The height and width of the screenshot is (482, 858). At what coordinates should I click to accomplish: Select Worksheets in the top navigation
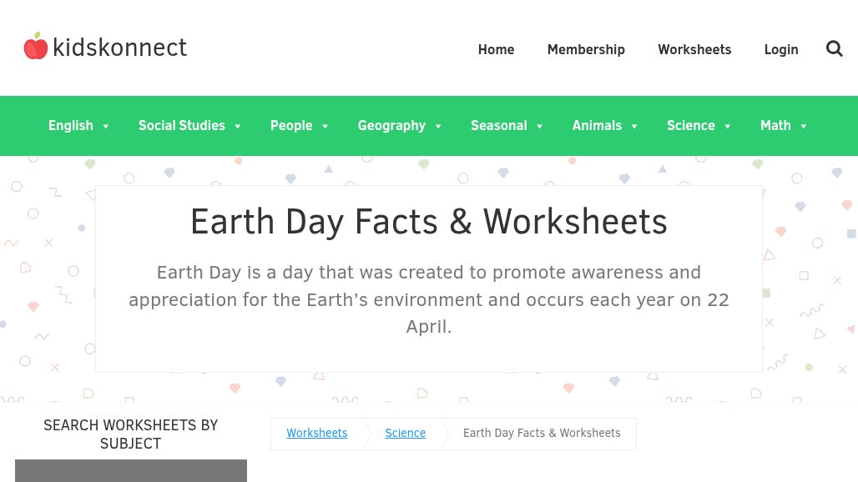click(694, 49)
